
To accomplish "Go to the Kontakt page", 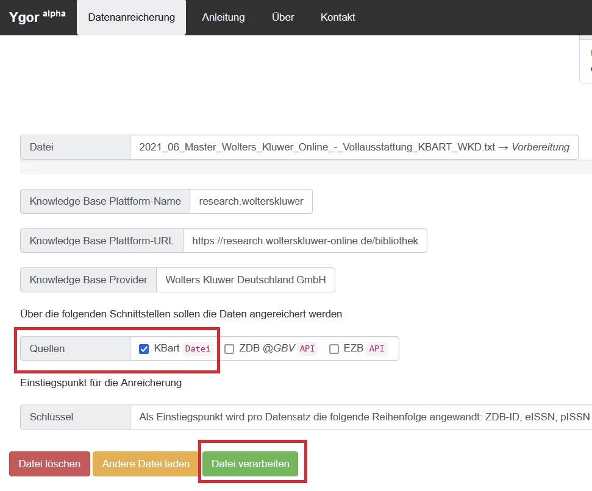I will tap(338, 18).
